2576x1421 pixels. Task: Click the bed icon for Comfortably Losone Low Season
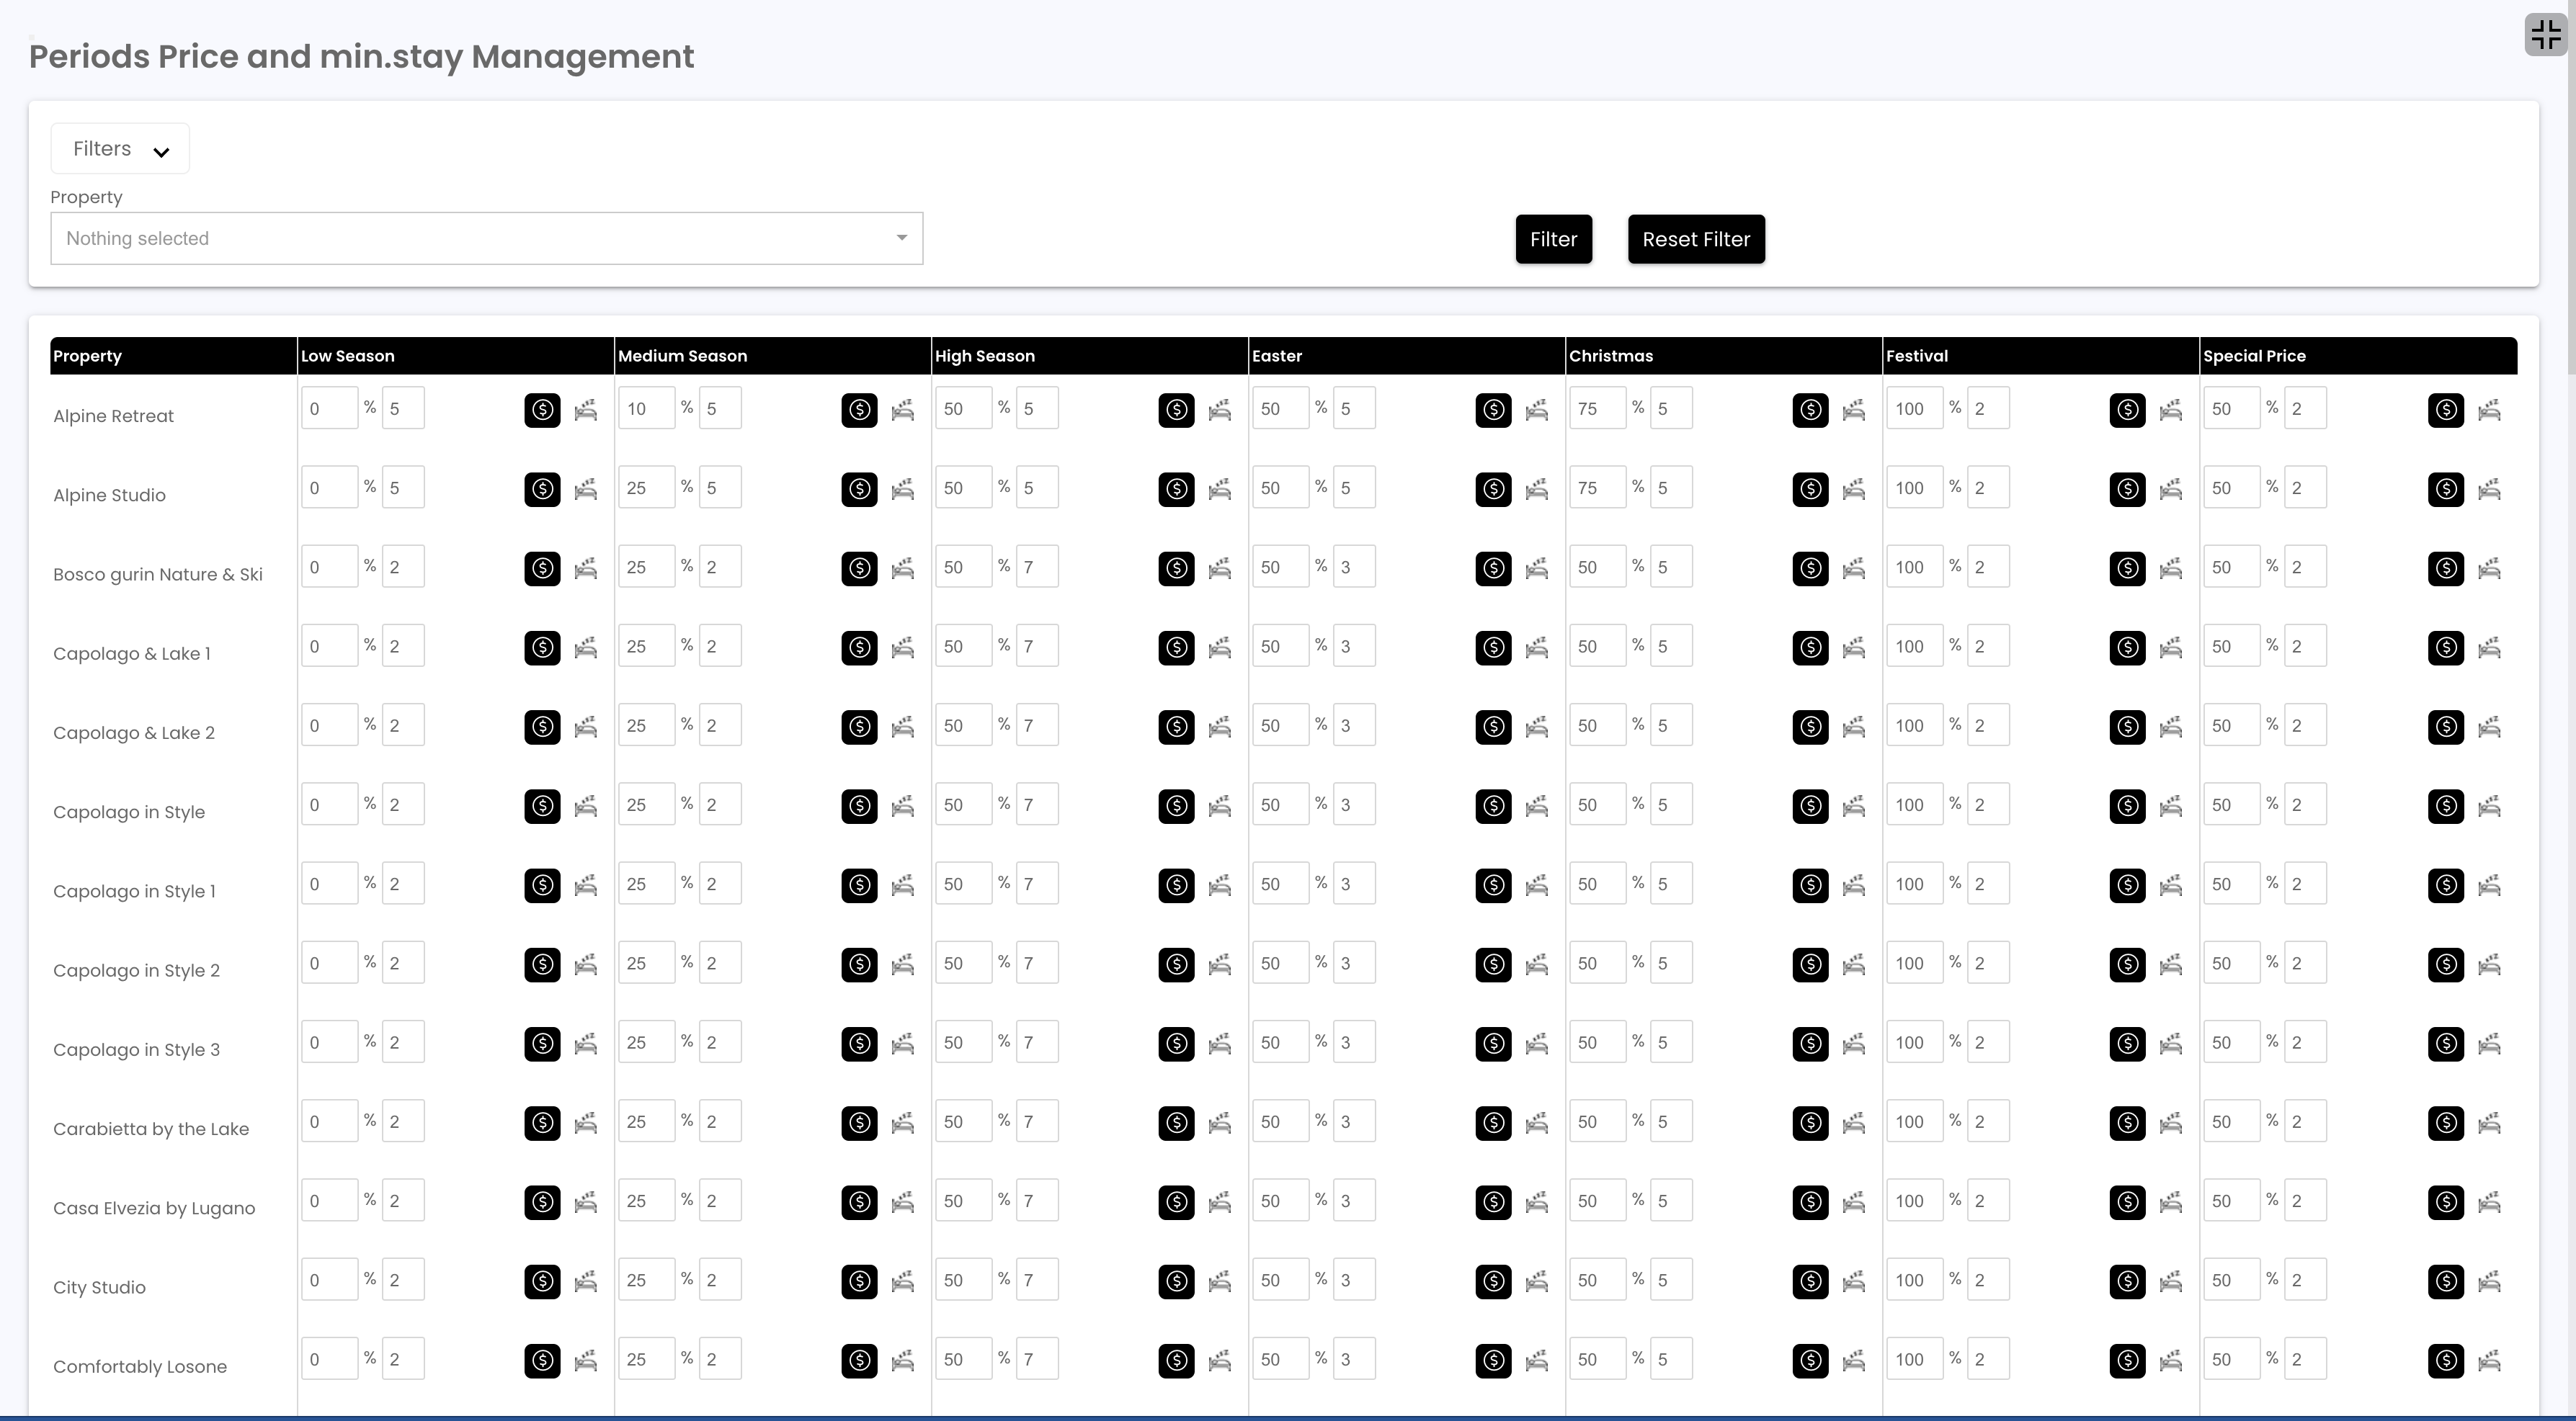(585, 1360)
